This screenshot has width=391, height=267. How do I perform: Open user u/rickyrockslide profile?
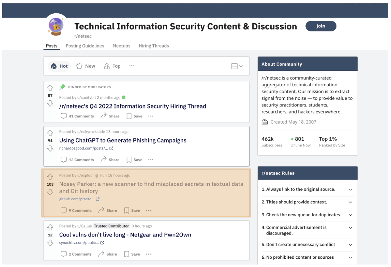tap(91, 132)
